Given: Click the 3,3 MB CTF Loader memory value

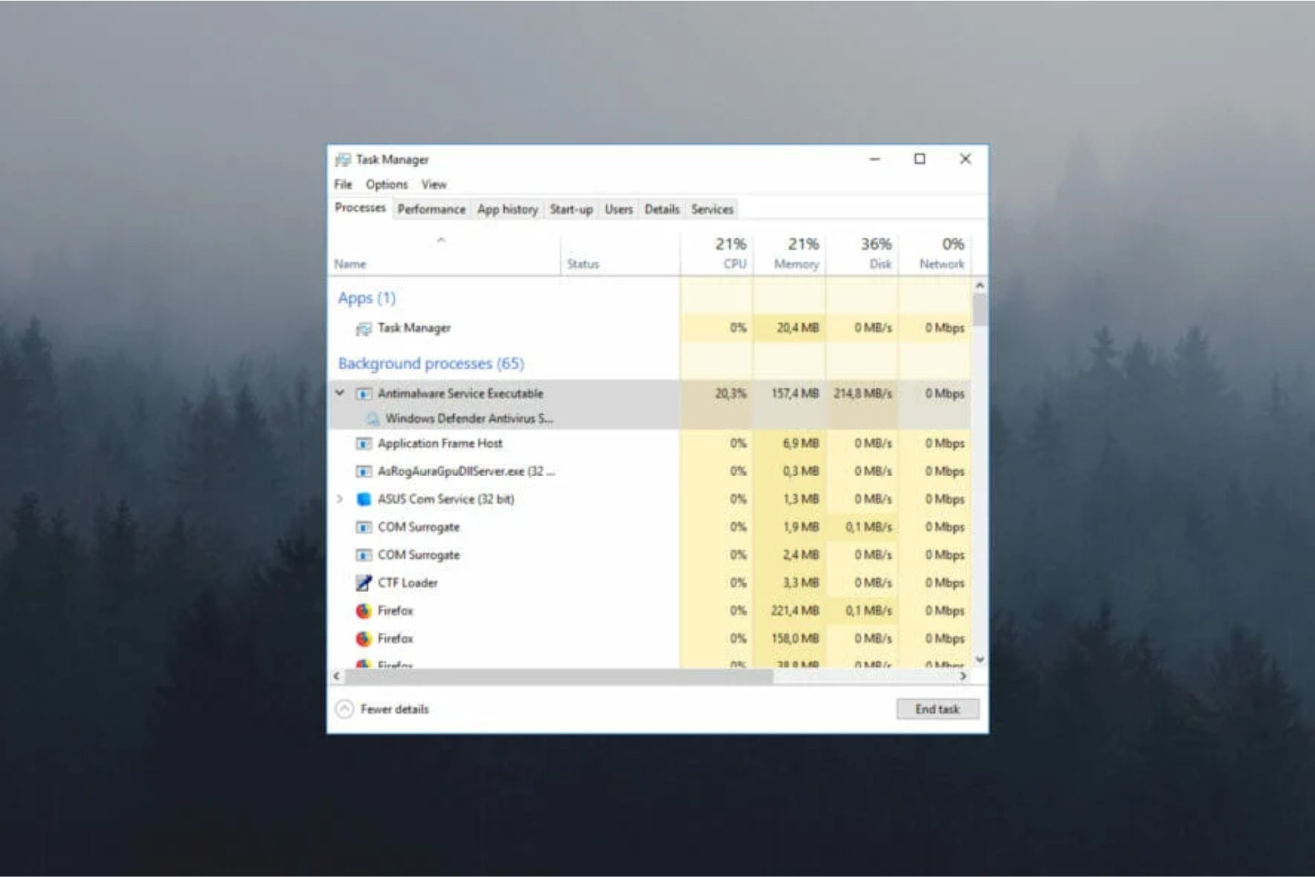Looking at the screenshot, I should 801,583.
